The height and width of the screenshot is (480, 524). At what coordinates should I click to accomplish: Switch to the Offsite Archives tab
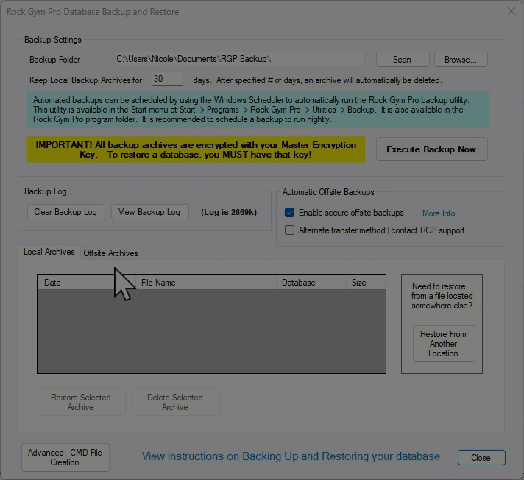pos(110,253)
